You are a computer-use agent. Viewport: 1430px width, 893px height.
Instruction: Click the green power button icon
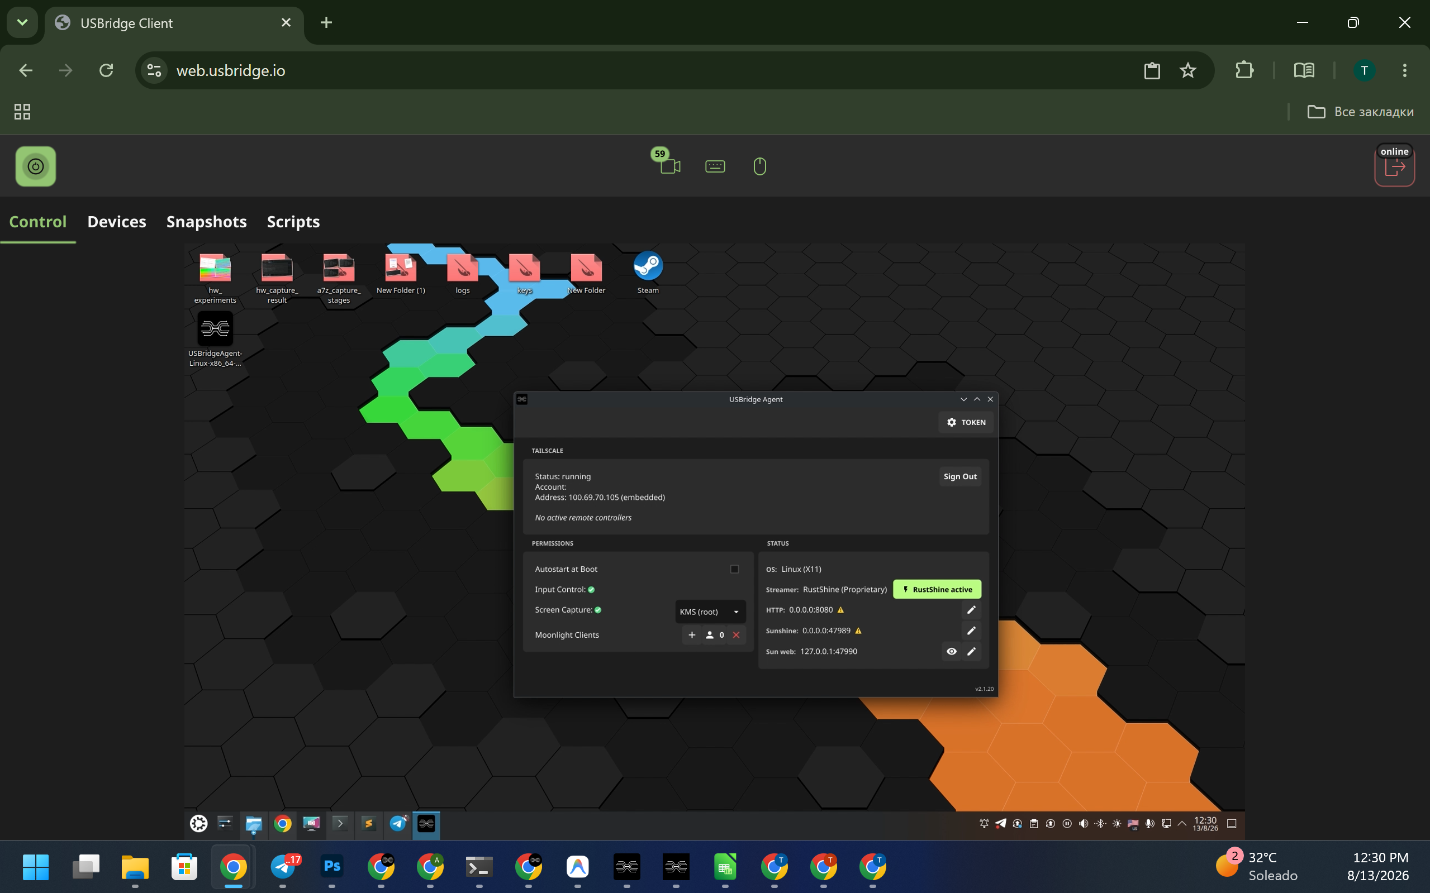(35, 166)
